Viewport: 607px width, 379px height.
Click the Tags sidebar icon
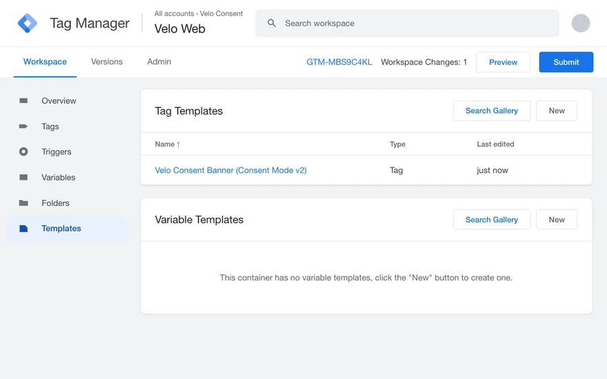(x=23, y=126)
